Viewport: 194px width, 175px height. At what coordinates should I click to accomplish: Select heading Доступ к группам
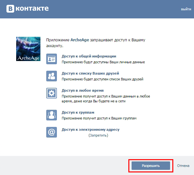point(78,112)
